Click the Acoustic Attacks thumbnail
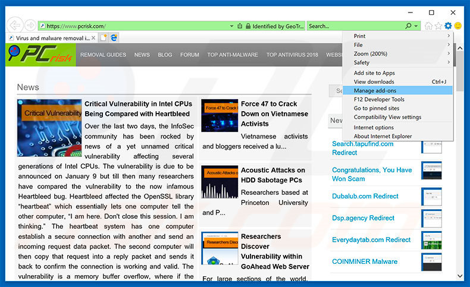Viewport: 470px width, 287px height. (220, 182)
